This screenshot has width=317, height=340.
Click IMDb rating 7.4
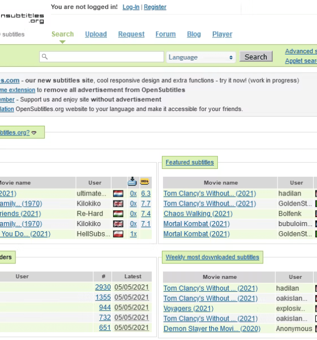click(x=146, y=214)
